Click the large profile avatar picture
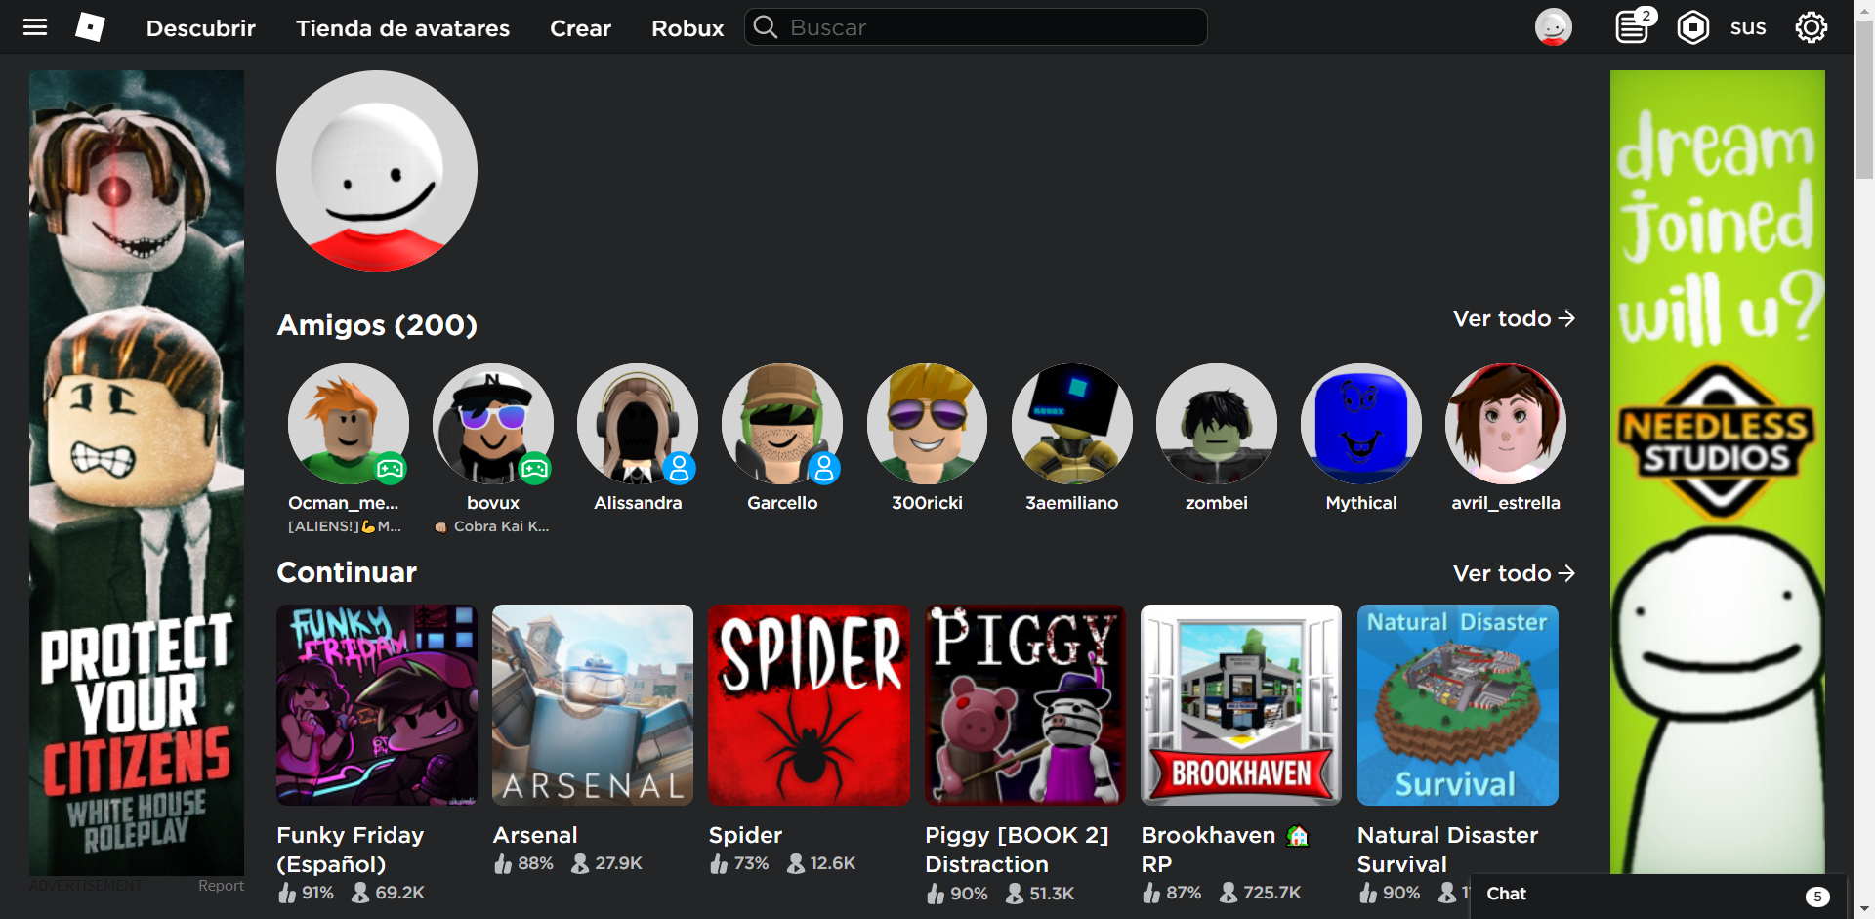 click(x=377, y=171)
